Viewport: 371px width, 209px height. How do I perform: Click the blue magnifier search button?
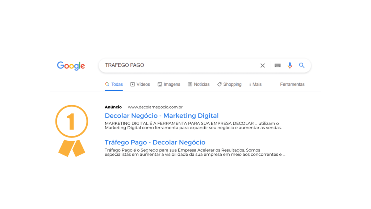pyautogui.click(x=302, y=65)
